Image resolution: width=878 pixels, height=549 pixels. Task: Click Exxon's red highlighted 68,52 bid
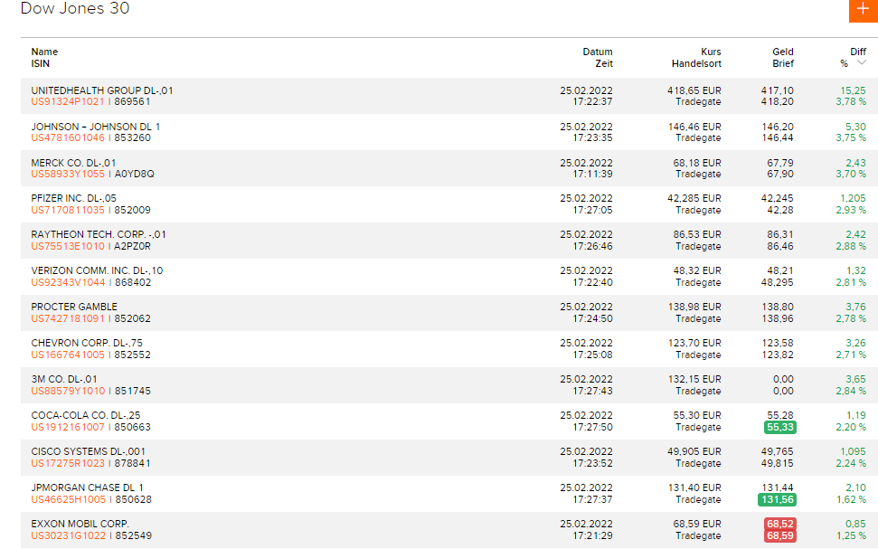[x=779, y=524]
